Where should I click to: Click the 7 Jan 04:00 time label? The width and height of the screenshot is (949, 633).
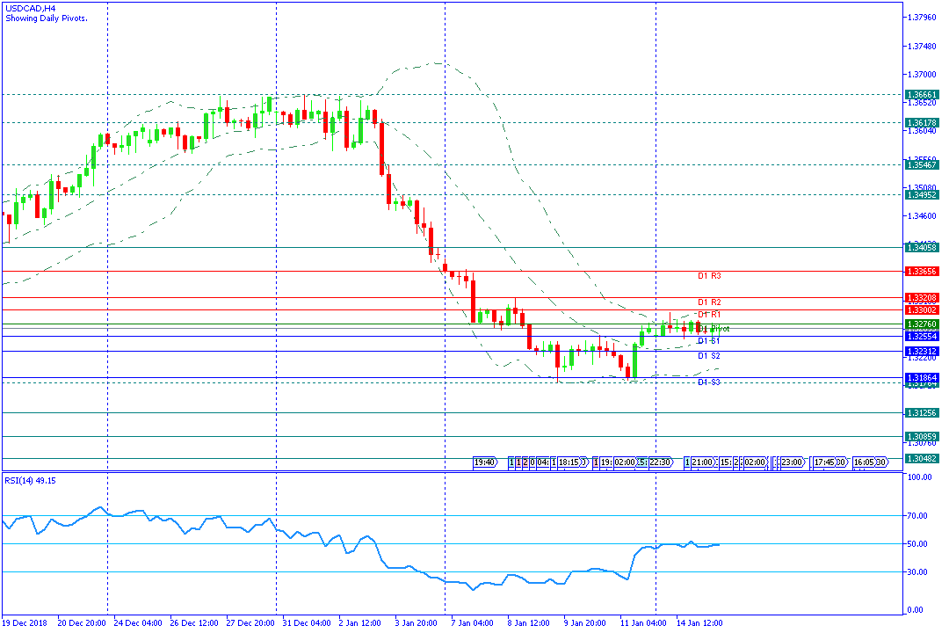point(472,622)
